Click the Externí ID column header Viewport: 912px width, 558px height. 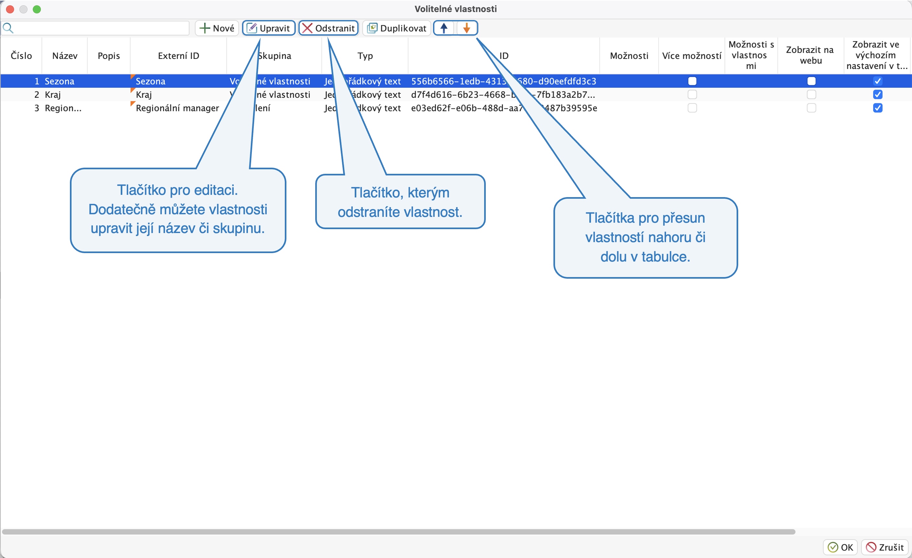178,56
